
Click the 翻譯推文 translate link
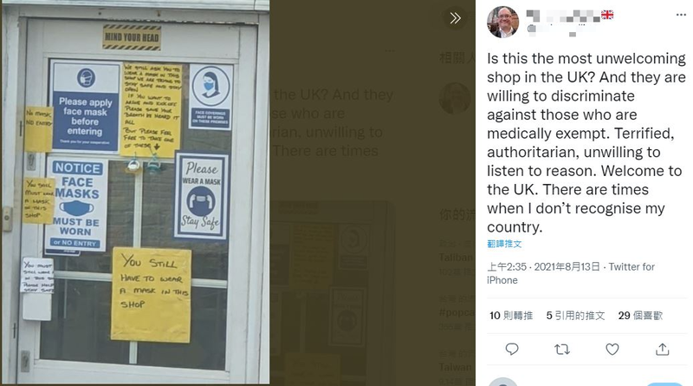coord(504,244)
